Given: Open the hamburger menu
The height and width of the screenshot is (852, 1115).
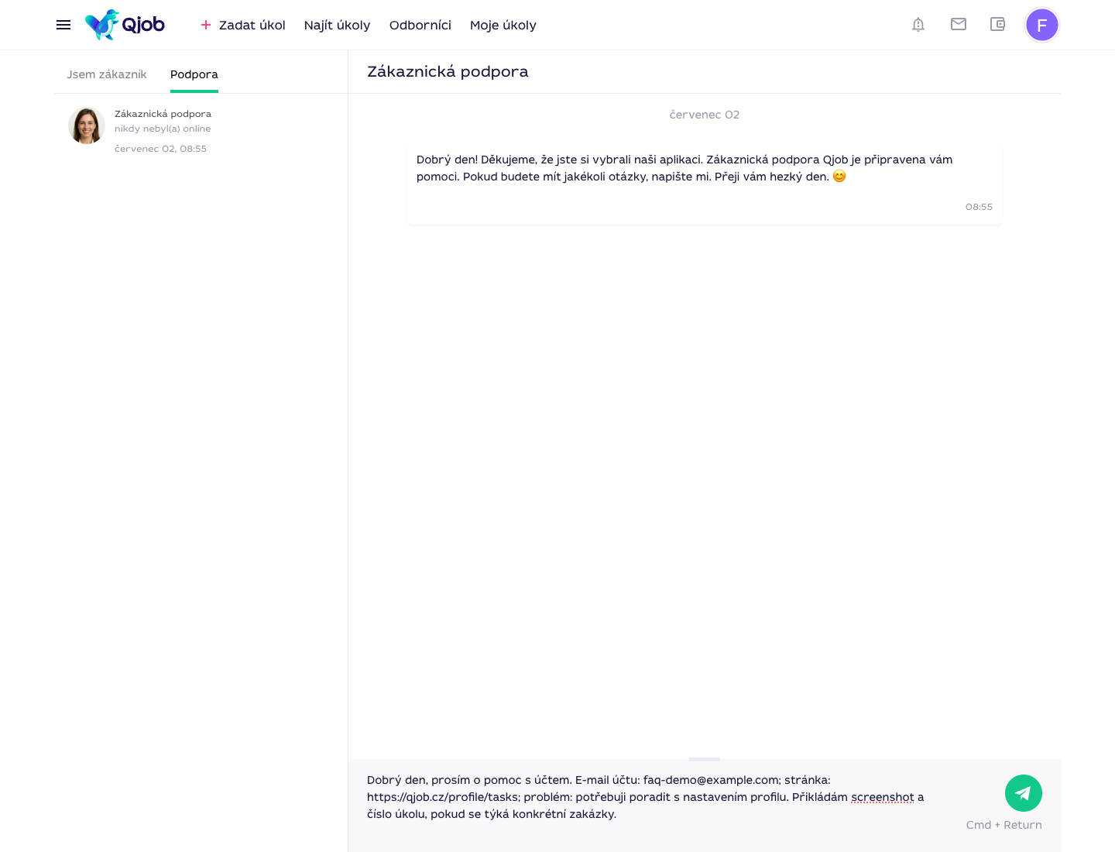Looking at the screenshot, I should tap(63, 25).
